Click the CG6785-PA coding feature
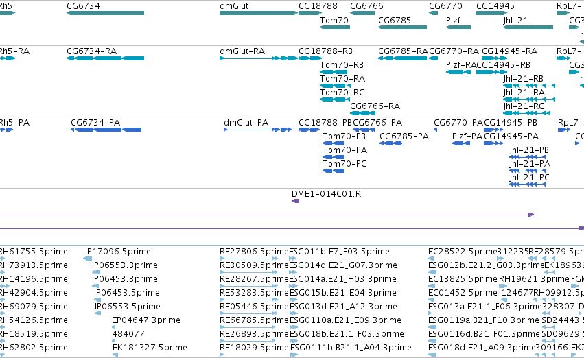This screenshot has height=358, width=584. pos(390,143)
